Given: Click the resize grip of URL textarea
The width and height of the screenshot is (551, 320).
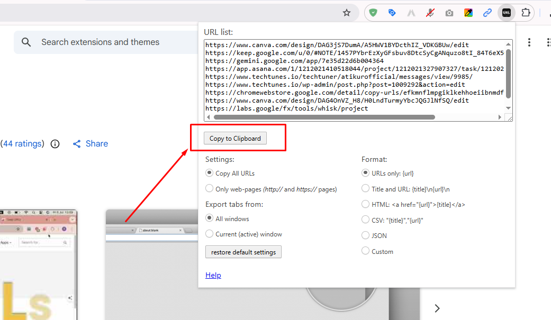Looking at the screenshot, I should [509, 118].
